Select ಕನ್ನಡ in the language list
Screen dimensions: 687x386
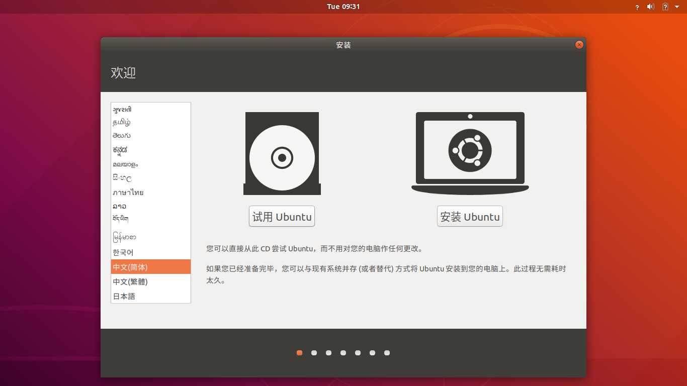[x=151, y=150]
